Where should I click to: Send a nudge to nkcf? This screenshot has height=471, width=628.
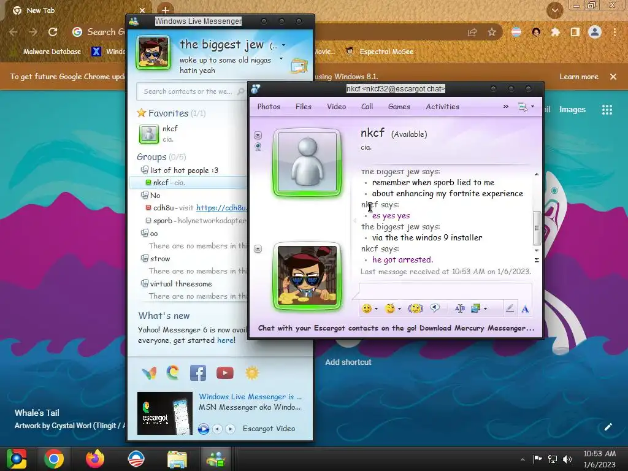416,308
